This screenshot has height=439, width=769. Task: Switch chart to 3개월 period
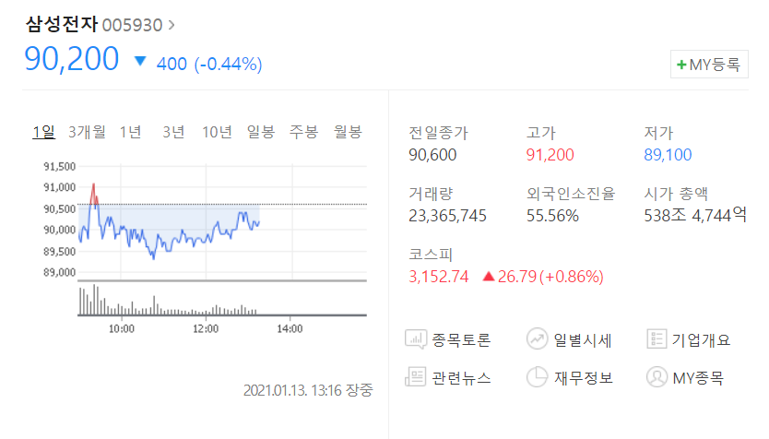pos(87,132)
